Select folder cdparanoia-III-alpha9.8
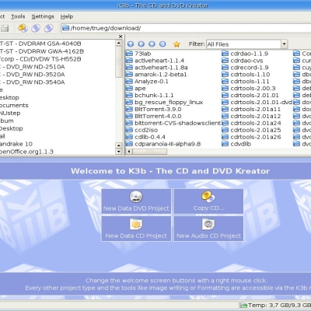Viewport: 311px width, 311px height. 167,144
